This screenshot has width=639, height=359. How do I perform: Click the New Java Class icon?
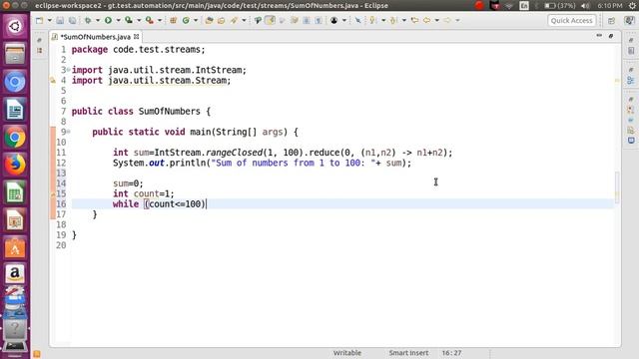[x=186, y=20]
